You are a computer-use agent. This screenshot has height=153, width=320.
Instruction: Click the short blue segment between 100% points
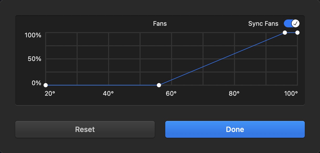click(291, 33)
